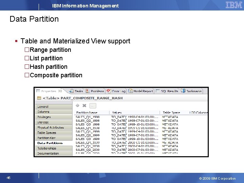244x183 pixels.
Task: Click the LOB Columns column header
Action: [198, 113]
